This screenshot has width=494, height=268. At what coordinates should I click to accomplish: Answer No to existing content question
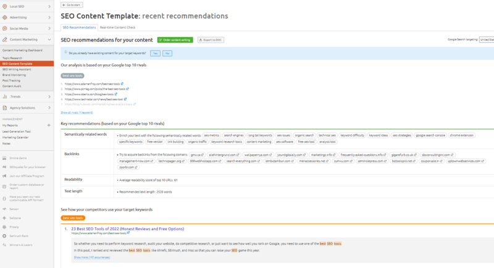[x=167, y=54]
